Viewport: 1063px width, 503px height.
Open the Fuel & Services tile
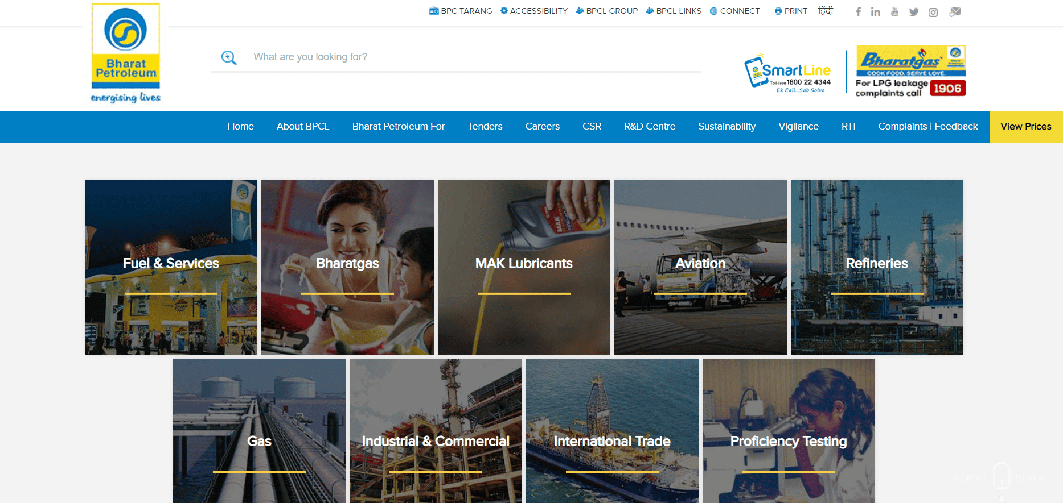click(x=171, y=267)
